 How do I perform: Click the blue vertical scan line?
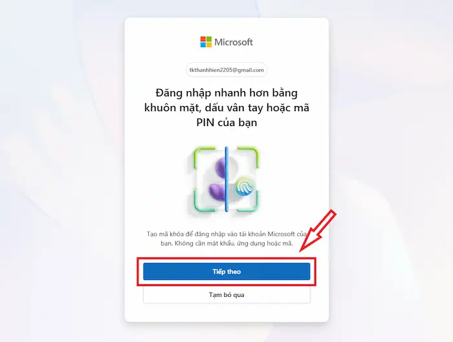tap(226, 179)
